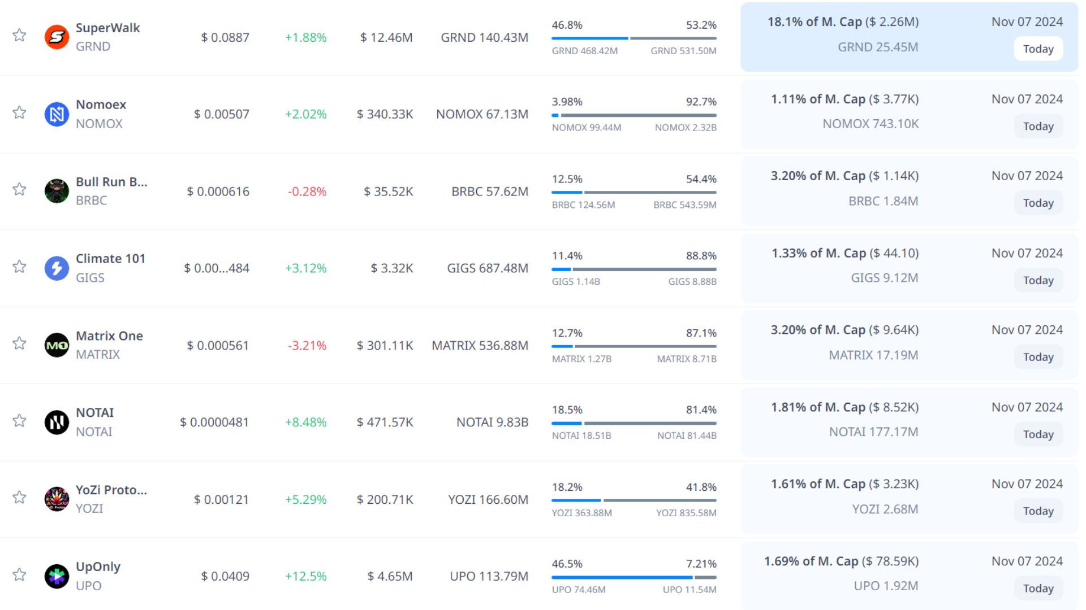The height and width of the screenshot is (610, 1086).
Task: Click the Today button in SuperWalk row
Action: click(1038, 49)
